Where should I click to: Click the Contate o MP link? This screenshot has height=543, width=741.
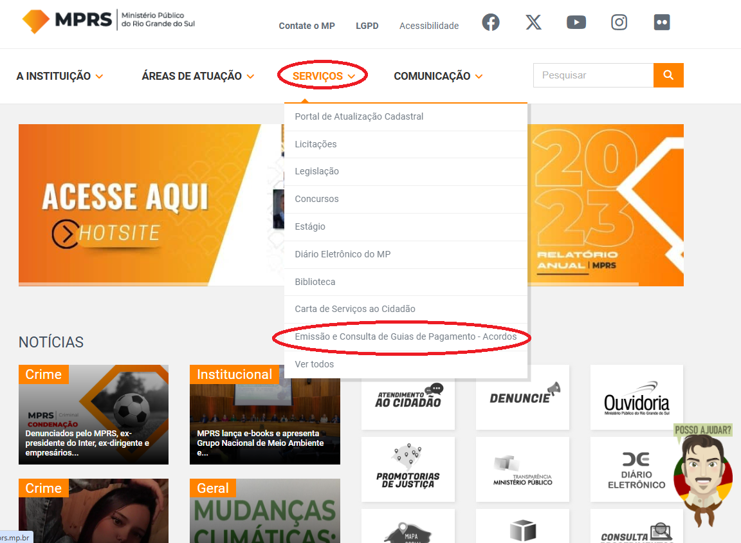[x=307, y=26]
